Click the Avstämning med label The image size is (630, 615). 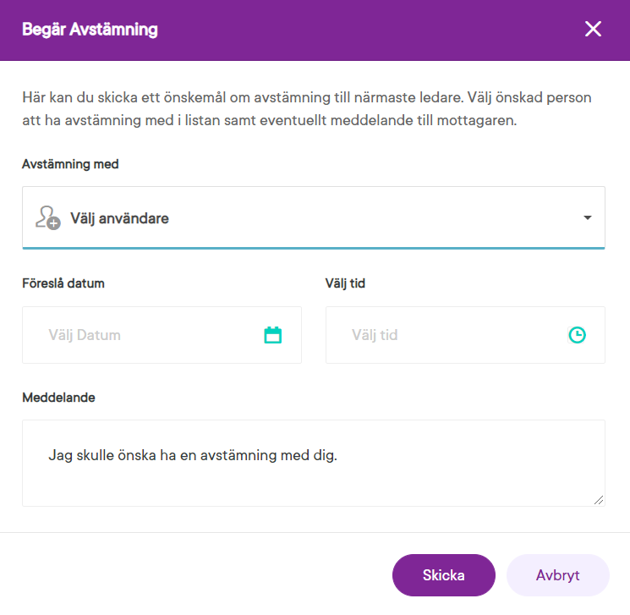[x=70, y=164]
